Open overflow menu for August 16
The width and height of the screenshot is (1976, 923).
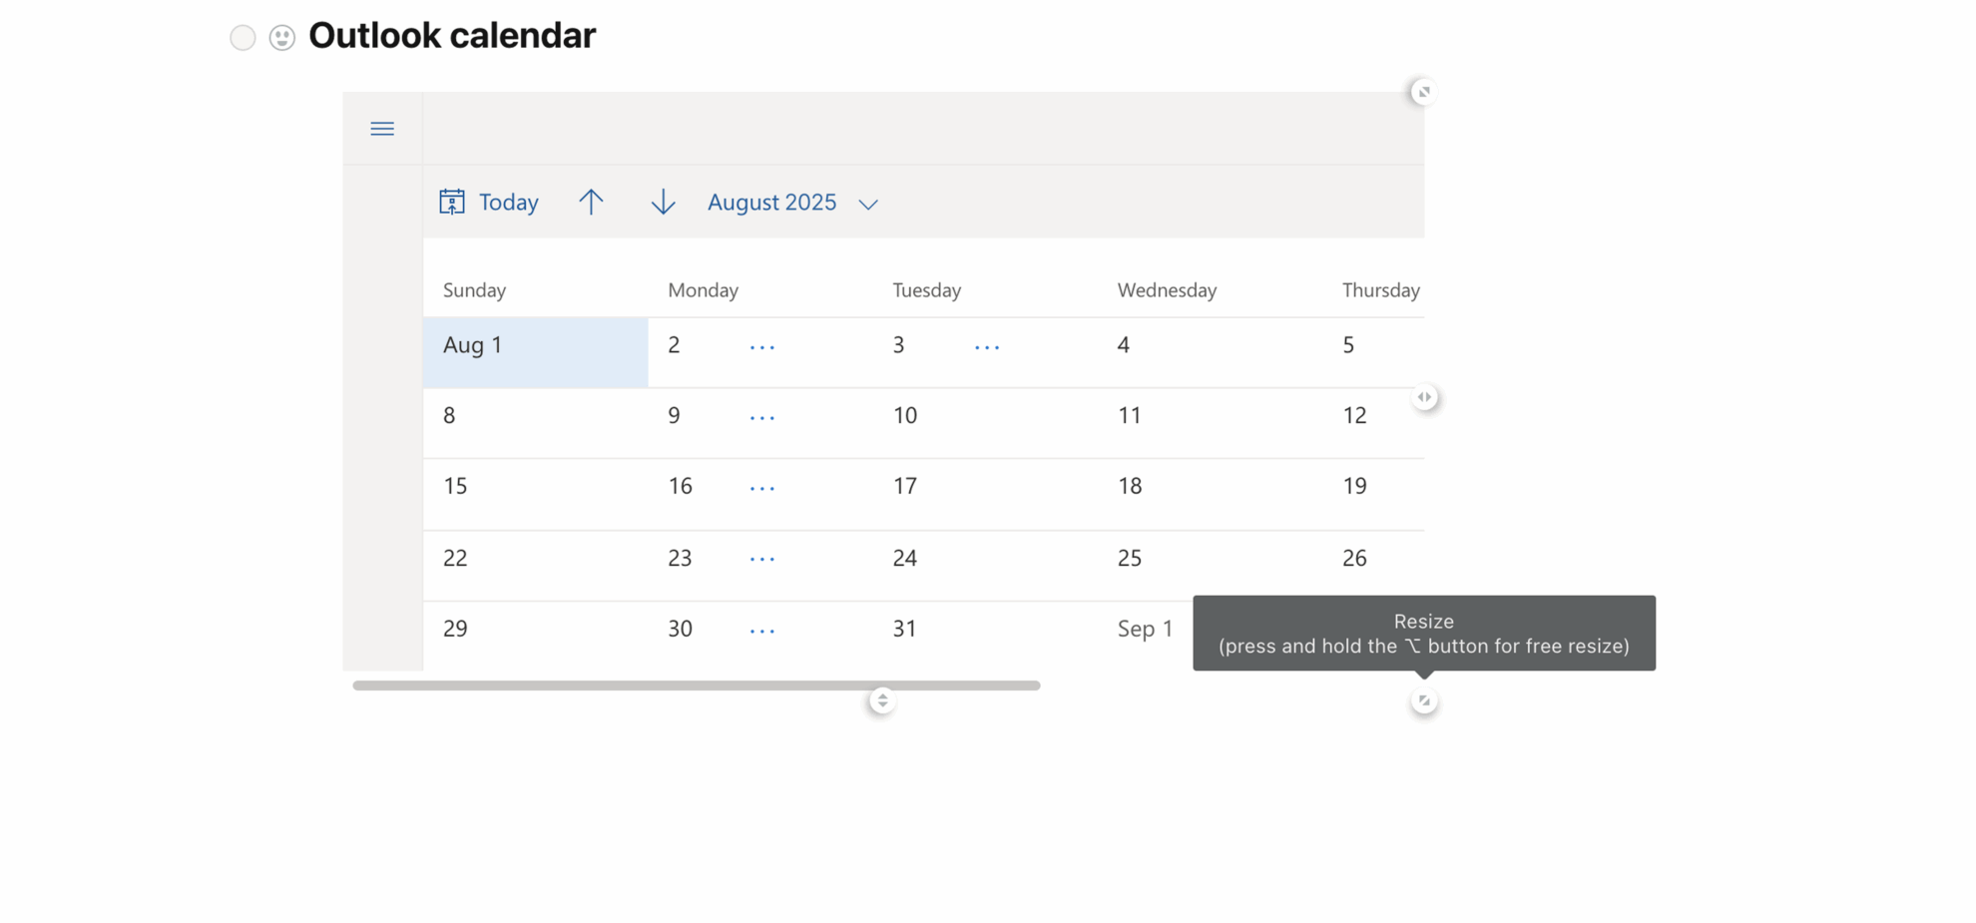761,487
